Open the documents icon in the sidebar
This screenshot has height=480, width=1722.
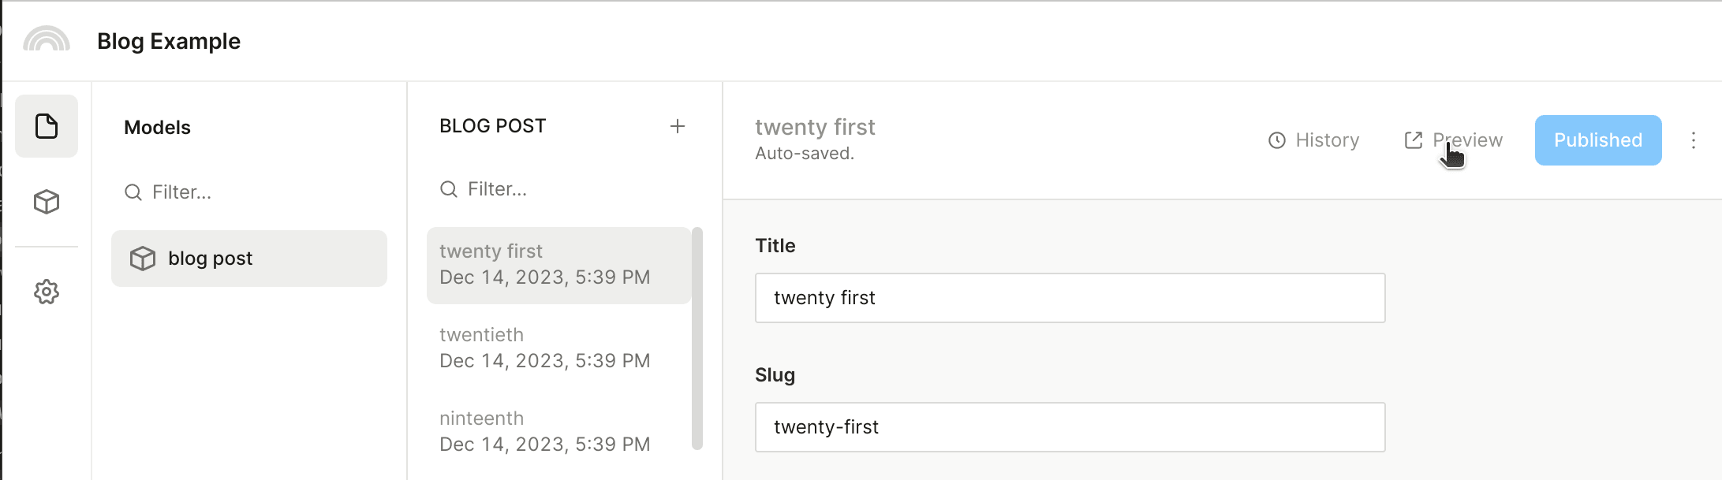pyautogui.click(x=47, y=126)
